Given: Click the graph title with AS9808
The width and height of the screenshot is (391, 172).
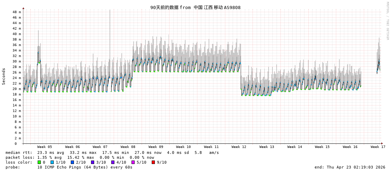Looking at the screenshot, I should tap(195, 7).
